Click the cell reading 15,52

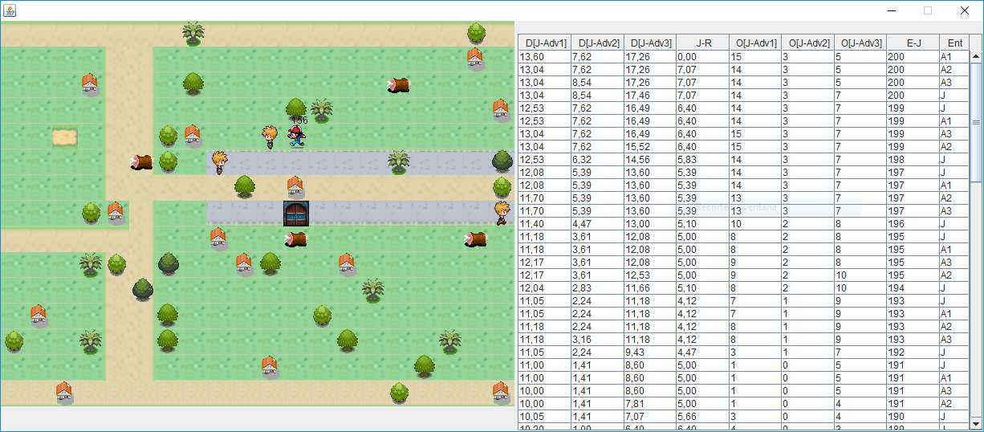pos(650,147)
